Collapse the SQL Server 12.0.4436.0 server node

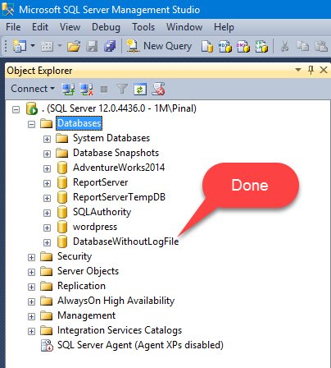[x=16, y=110]
